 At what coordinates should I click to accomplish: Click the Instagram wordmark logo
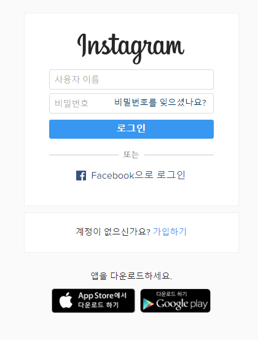coord(131,48)
